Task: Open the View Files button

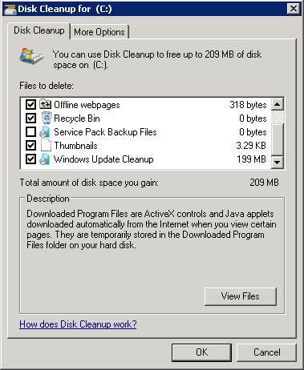Action: click(x=241, y=296)
